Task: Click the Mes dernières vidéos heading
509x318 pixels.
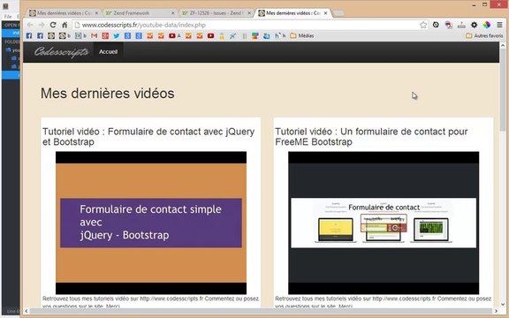Action: pyautogui.click(x=108, y=94)
